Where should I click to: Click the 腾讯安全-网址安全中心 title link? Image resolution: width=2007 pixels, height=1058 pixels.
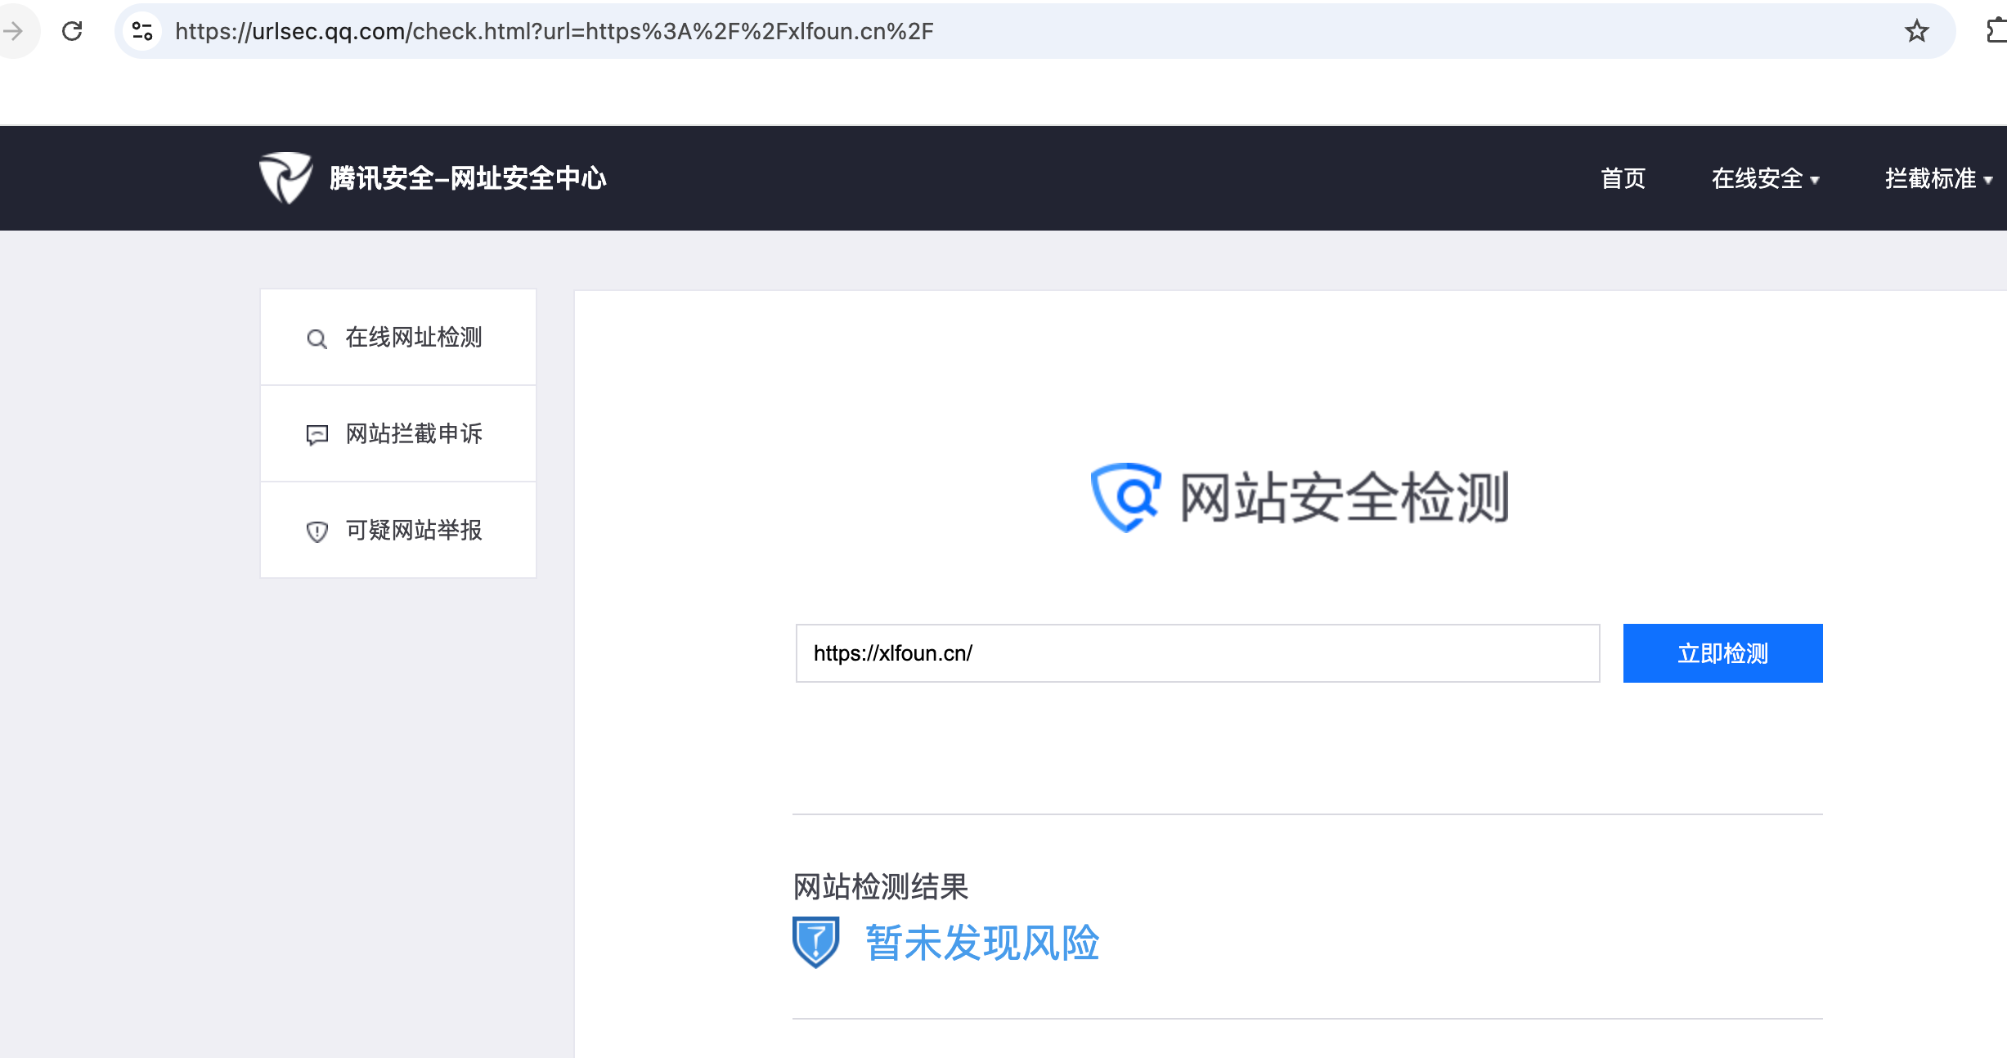[468, 178]
